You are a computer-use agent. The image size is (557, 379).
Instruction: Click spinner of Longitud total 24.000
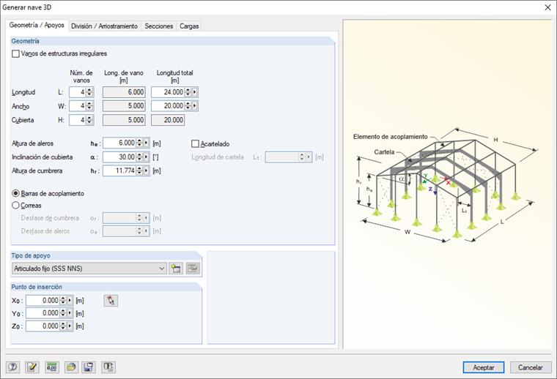coord(188,92)
